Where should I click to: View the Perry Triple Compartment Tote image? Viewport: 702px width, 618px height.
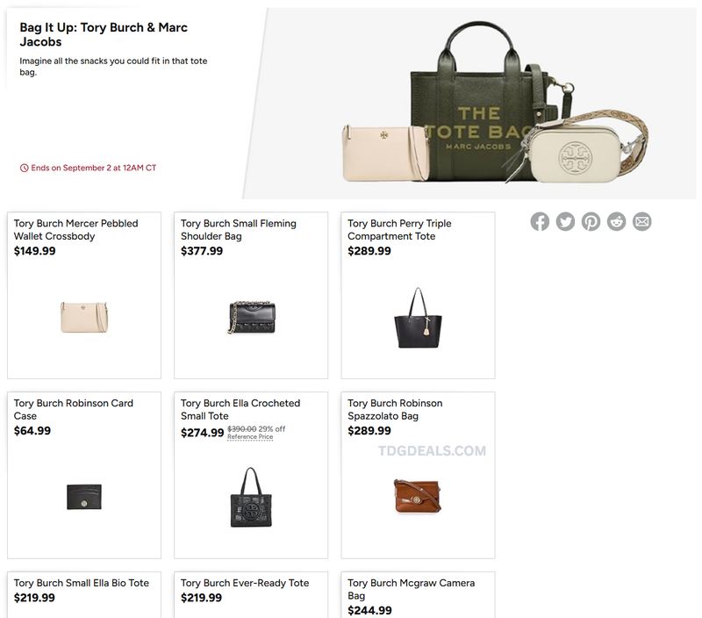[x=418, y=318]
